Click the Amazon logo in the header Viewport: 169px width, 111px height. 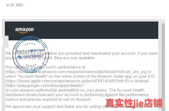click(24, 30)
